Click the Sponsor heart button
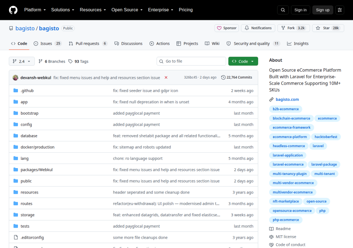The width and height of the screenshot is (353, 248). (x=226, y=28)
